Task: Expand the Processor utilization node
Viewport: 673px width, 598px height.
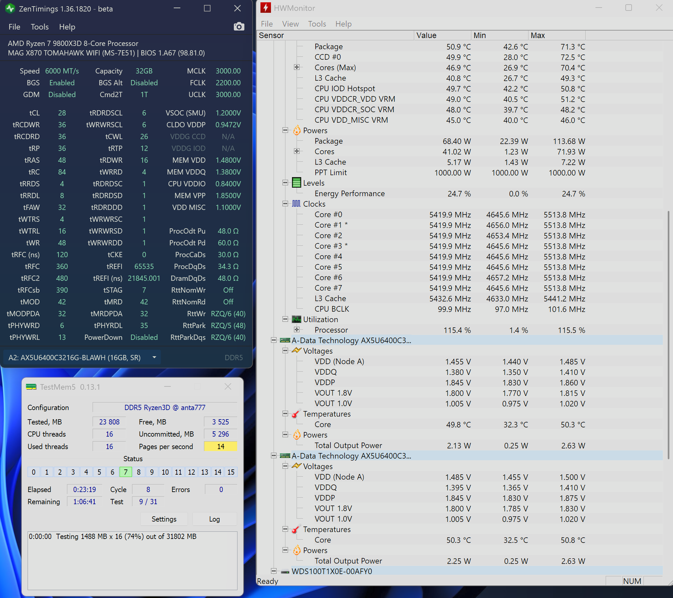Action: pos(297,330)
